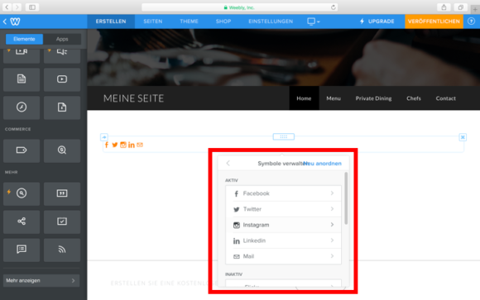
Task: Select the survey checkbox element icon
Action: tap(62, 221)
